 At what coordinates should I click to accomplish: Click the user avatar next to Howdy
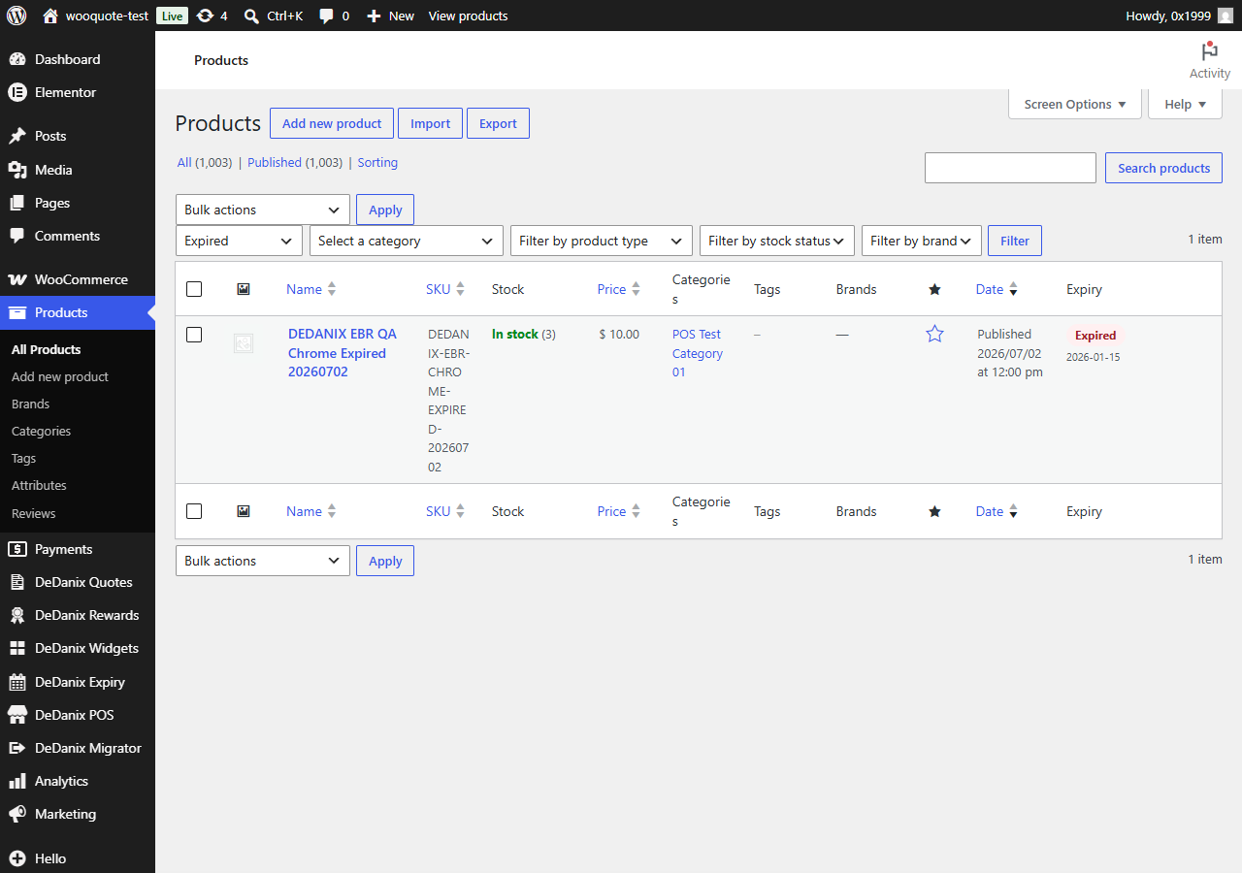[x=1226, y=16]
